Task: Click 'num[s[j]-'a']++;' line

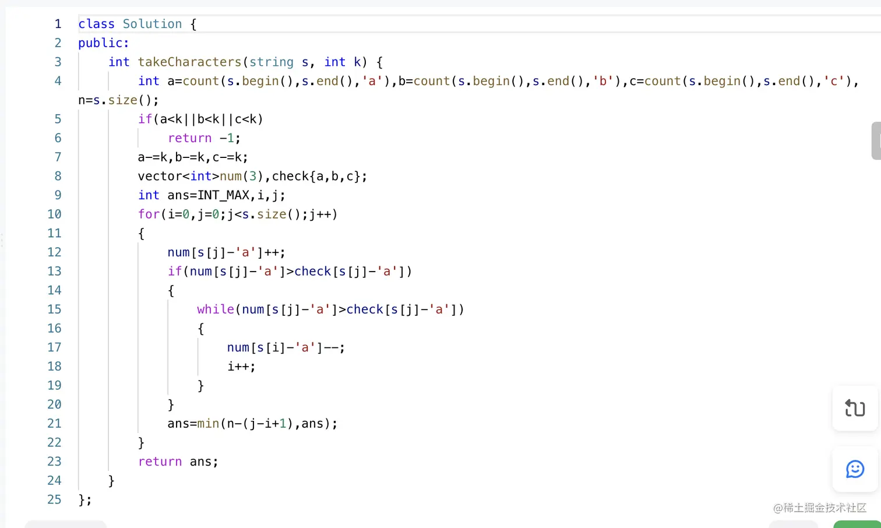Action: click(227, 252)
